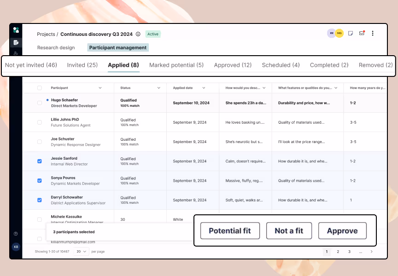The height and width of the screenshot is (276, 398).
Task: Open Darryl Schowalter participant name
Action: click(x=67, y=197)
